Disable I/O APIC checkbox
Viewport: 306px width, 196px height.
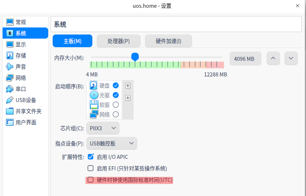[x=91, y=157]
